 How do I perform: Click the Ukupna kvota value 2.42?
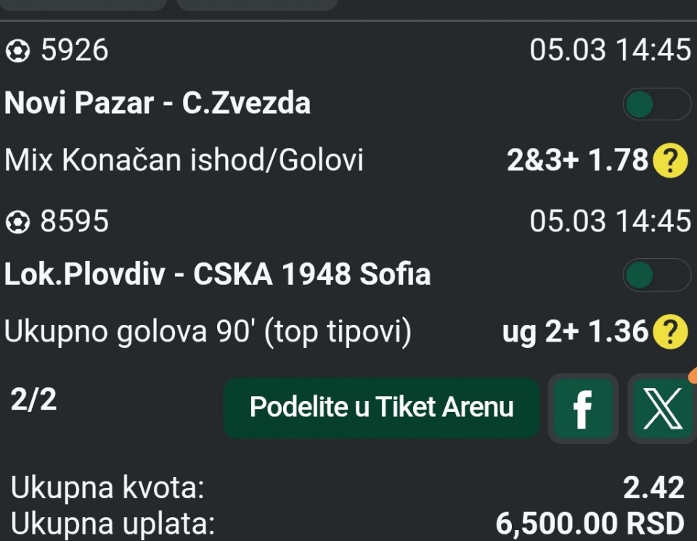coord(653,489)
